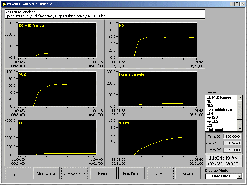Click the Clear Charts button

point(46,173)
